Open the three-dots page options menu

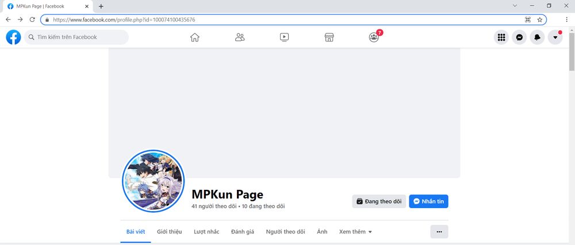tap(439, 232)
